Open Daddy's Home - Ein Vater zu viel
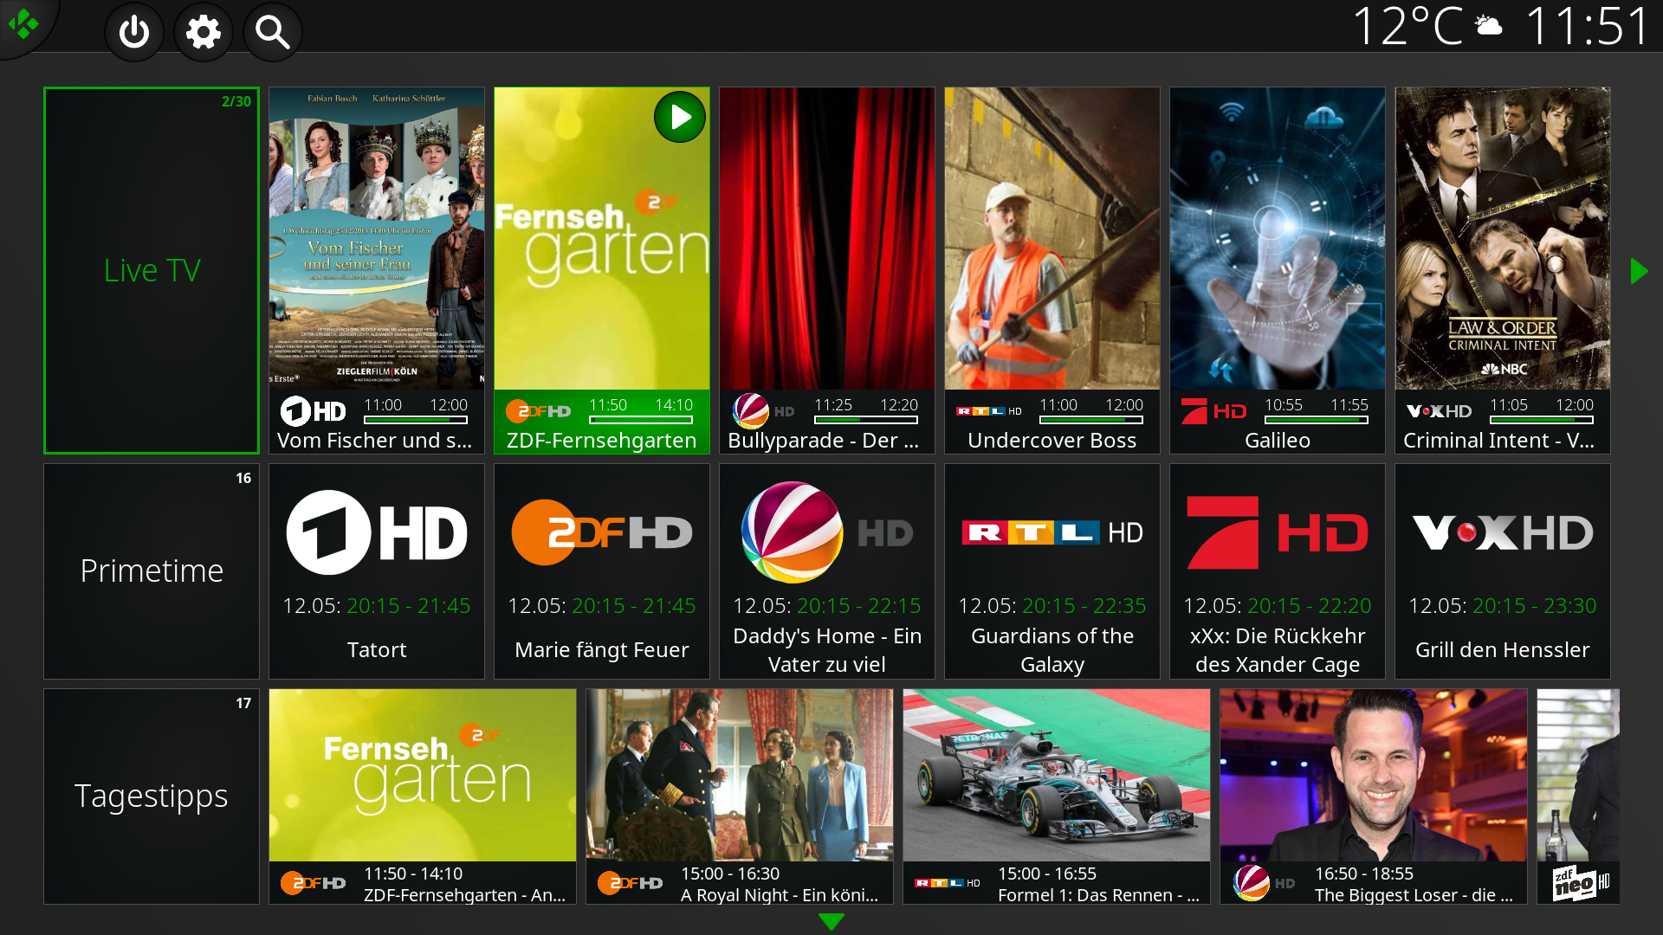This screenshot has height=935, width=1663. tap(827, 649)
